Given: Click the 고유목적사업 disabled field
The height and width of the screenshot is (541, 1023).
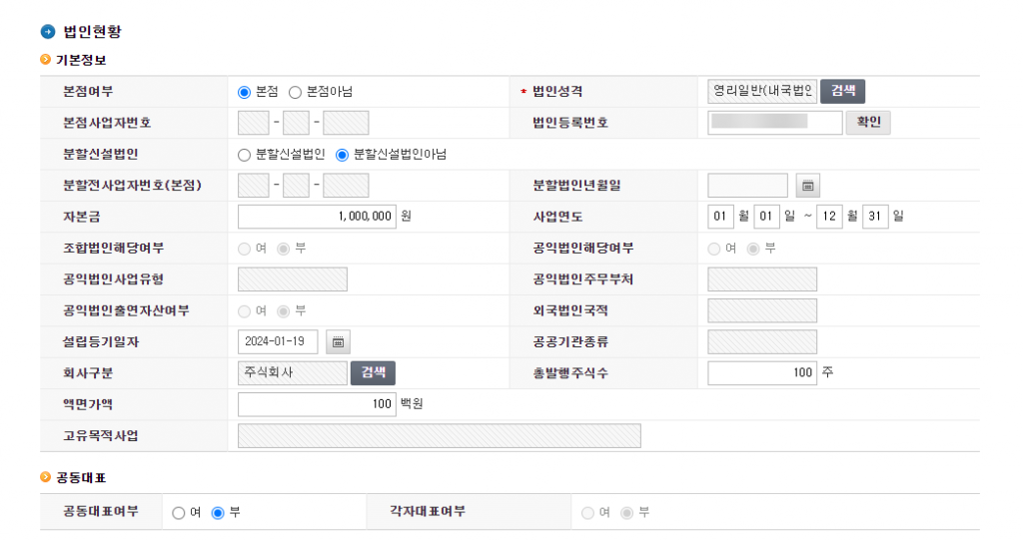Looking at the screenshot, I should [x=440, y=435].
